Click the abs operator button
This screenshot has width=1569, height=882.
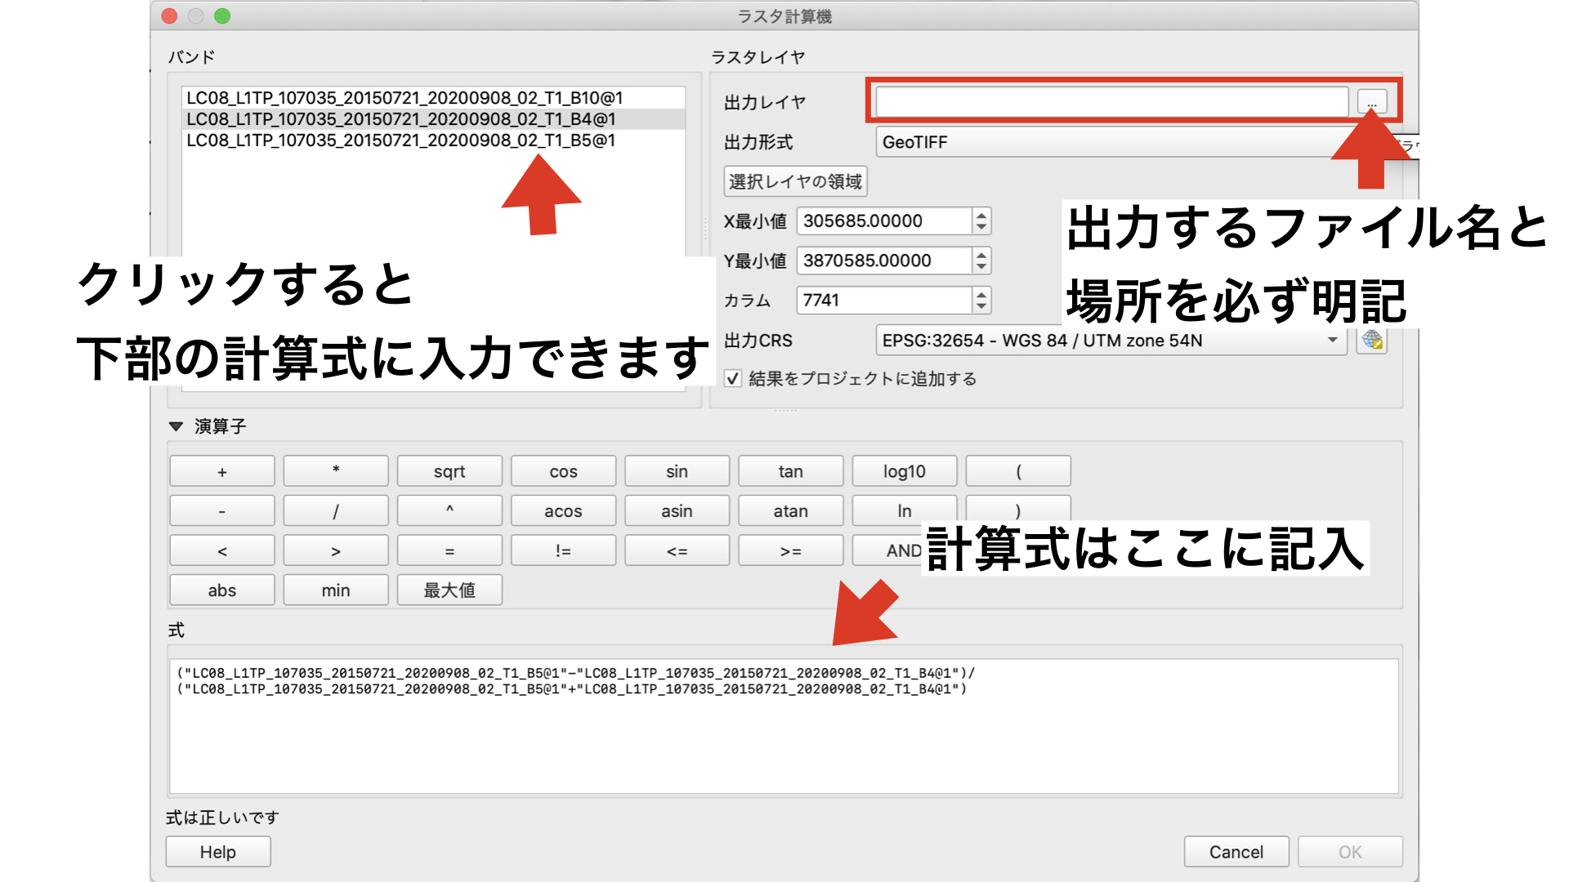coord(222,590)
